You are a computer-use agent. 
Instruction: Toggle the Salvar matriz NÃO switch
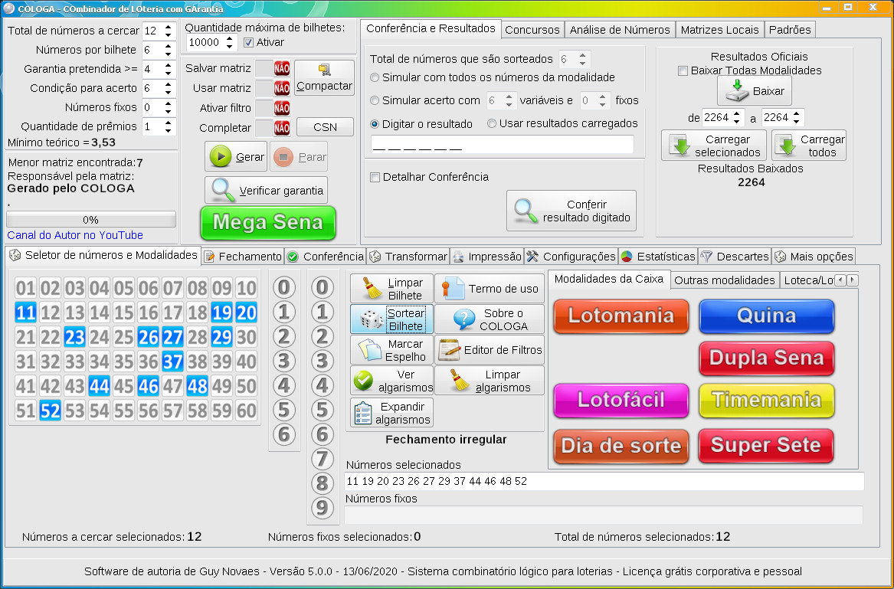point(273,68)
